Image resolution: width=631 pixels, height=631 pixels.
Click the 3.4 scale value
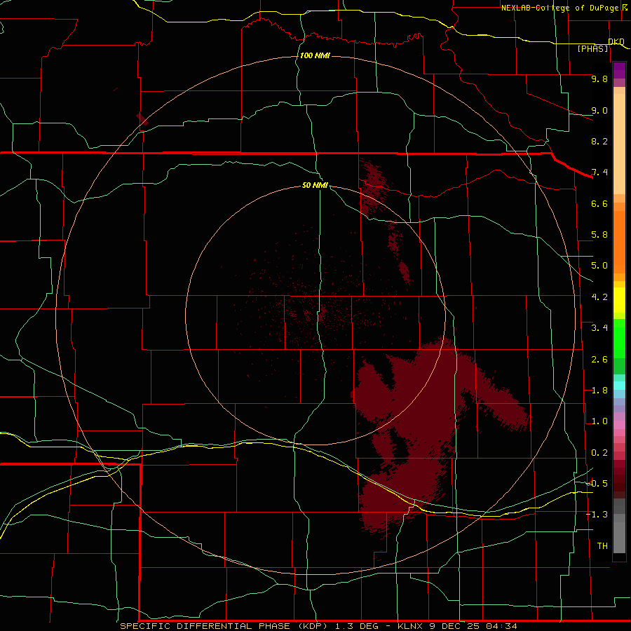599,328
